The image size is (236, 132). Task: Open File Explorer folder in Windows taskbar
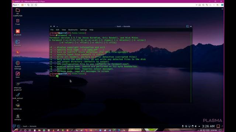[39, 131]
